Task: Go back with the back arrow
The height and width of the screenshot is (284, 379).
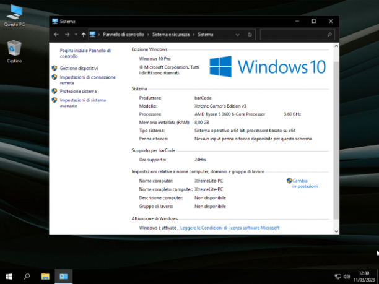Action: [56, 35]
